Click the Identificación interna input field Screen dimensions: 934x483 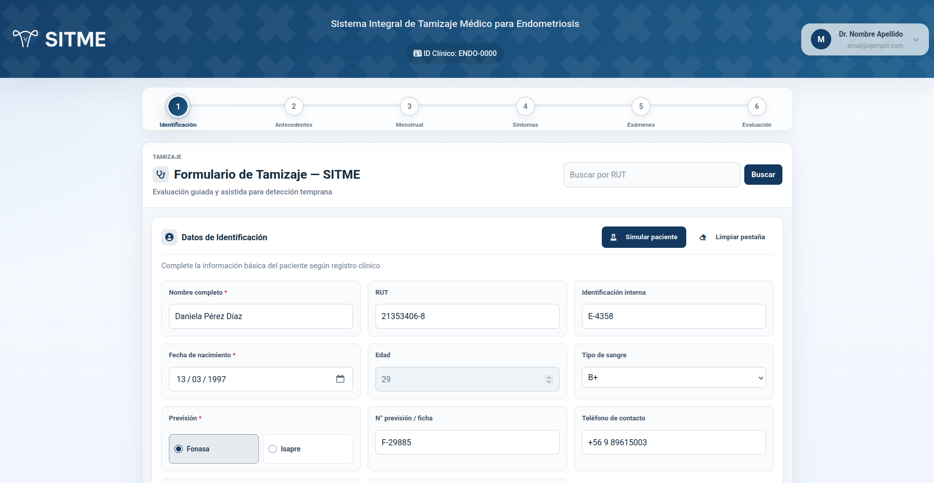(x=674, y=316)
